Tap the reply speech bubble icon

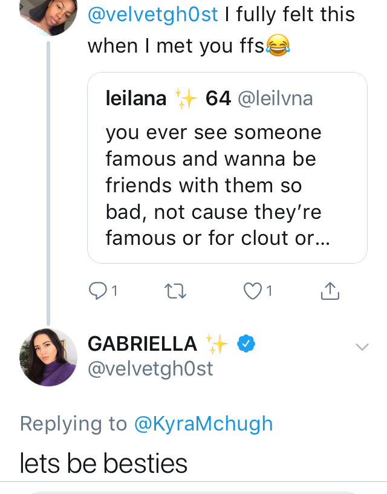coord(97,292)
